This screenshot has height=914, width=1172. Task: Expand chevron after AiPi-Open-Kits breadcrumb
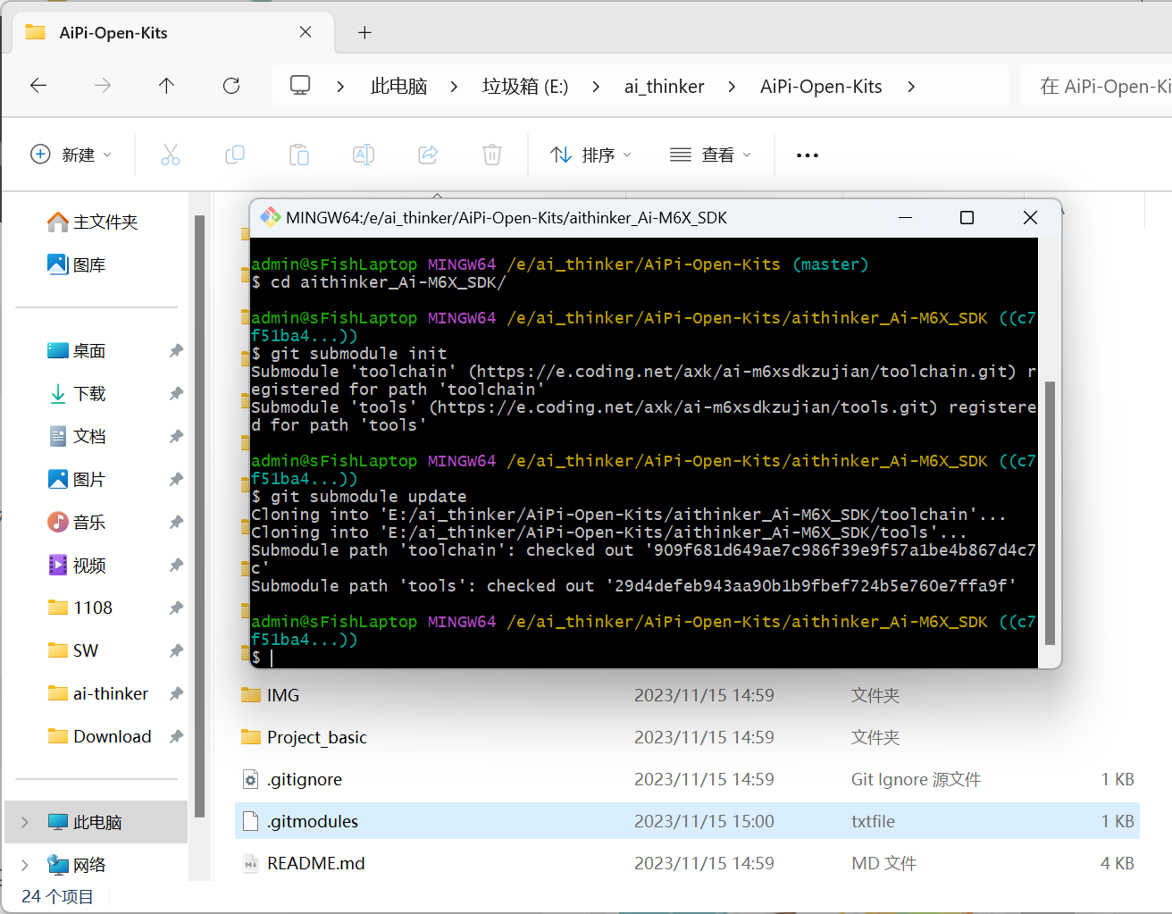(x=910, y=87)
